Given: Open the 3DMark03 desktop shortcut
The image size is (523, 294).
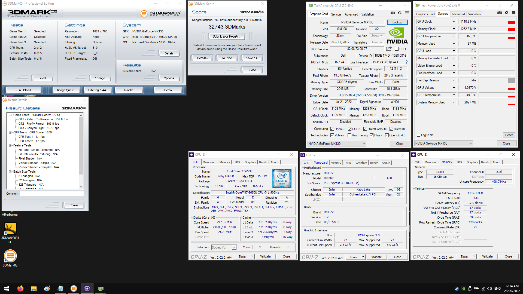Looking at the screenshot, I should (x=10, y=258).
